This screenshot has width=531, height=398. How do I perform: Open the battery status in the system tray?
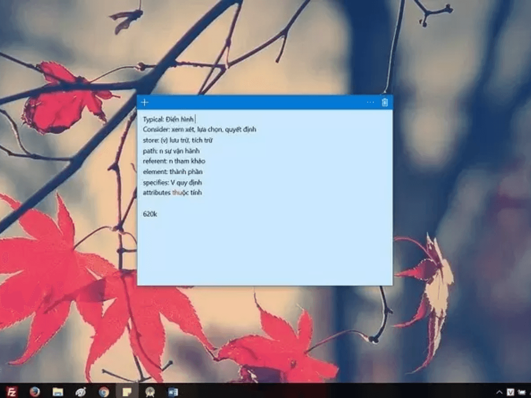point(529,391)
